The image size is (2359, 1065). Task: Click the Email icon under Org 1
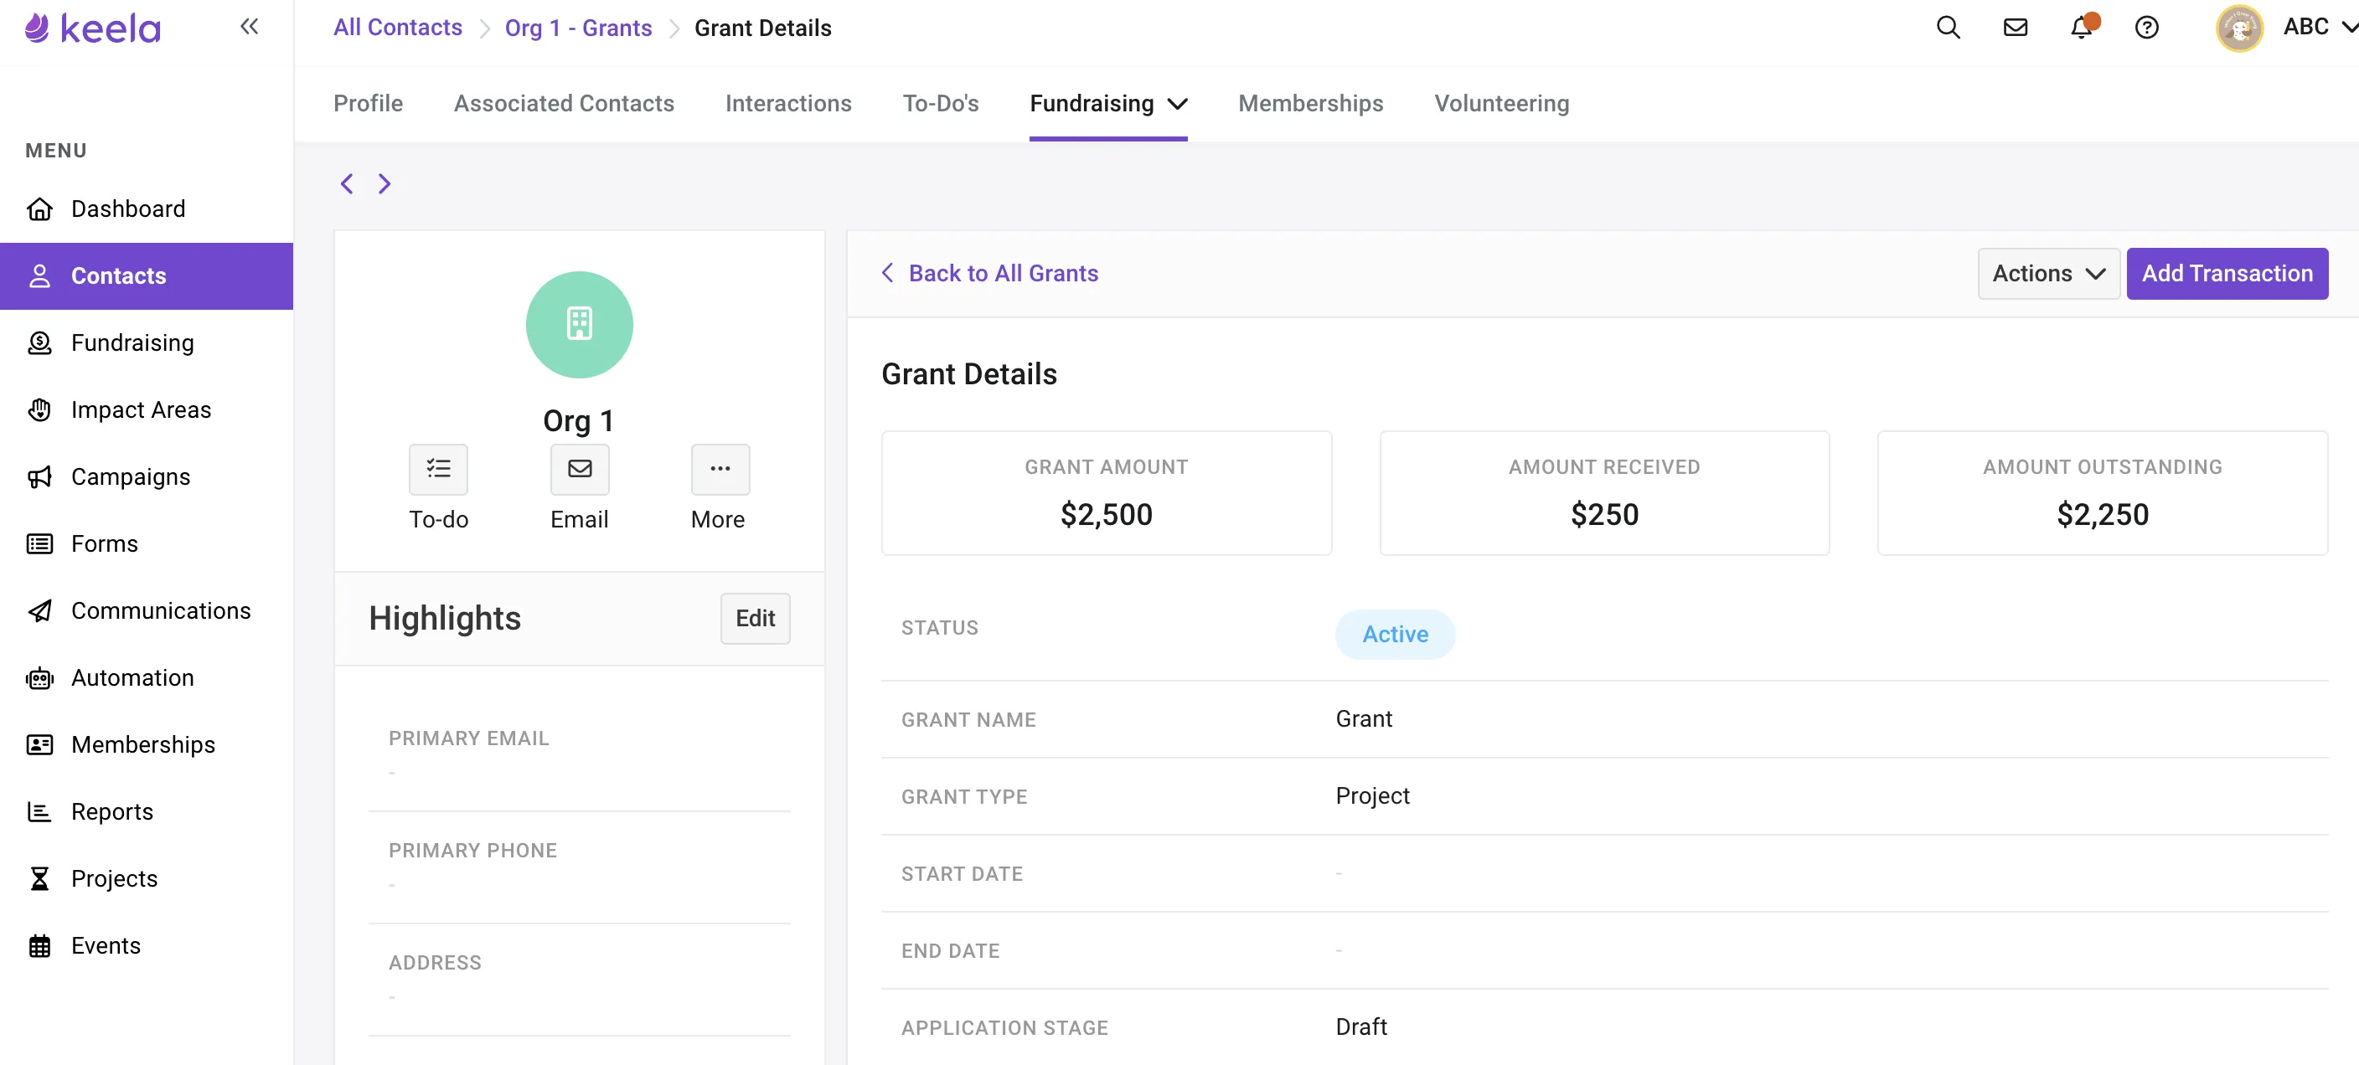point(579,470)
